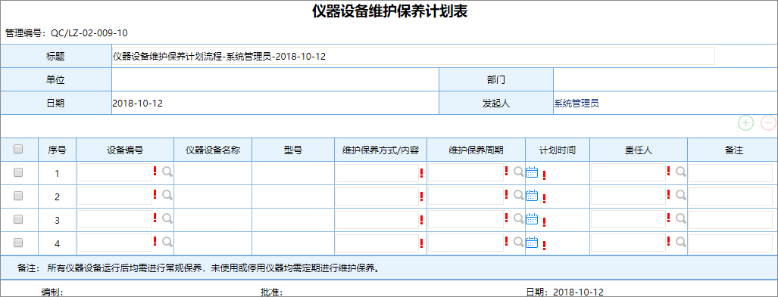This screenshot has width=778, height=297.
Task: Click the 批准 label at bottom
Action: click(x=271, y=292)
